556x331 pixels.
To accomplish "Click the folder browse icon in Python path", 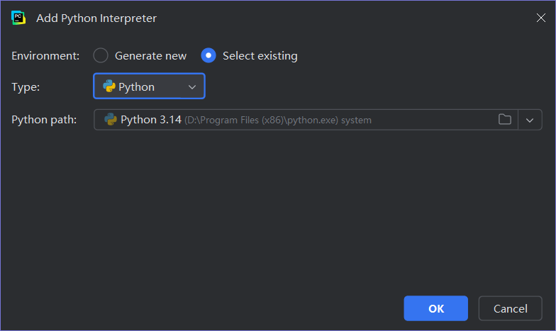I will [x=505, y=119].
